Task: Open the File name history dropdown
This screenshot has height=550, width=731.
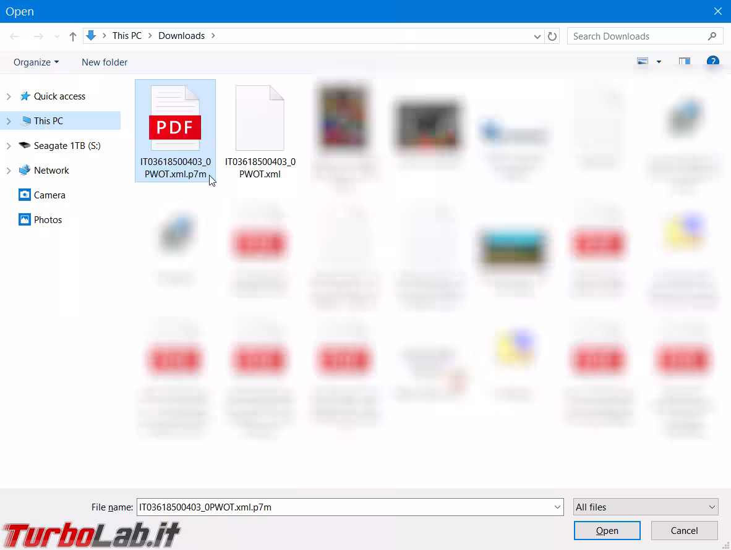Action: click(558, 507)
